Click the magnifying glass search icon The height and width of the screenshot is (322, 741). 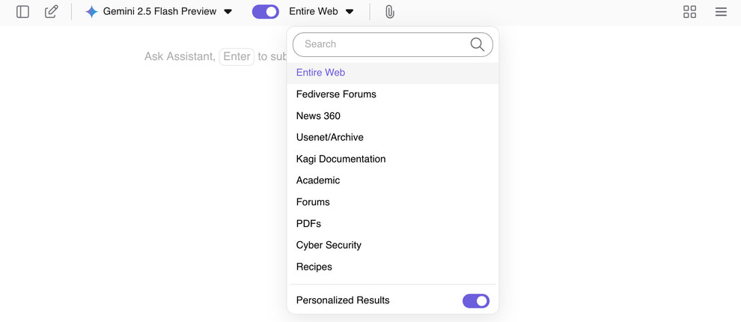(477, 45)
